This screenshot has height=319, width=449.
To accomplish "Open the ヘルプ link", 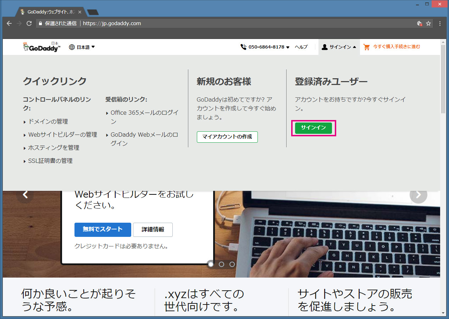I will click(301, 47).
